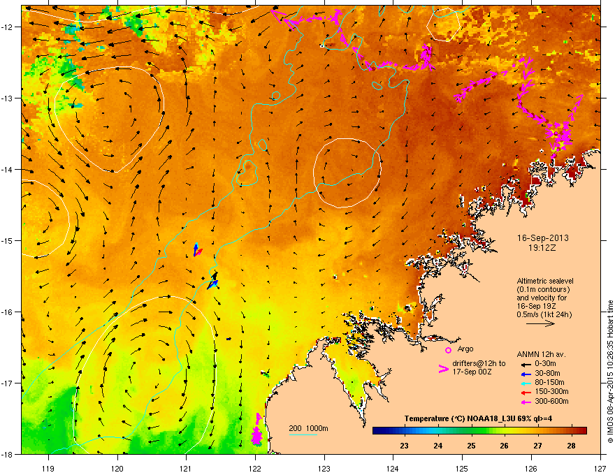Select the cyan 80-150m arrow in legend
The image size is (615, 475).
pos(526,383)
